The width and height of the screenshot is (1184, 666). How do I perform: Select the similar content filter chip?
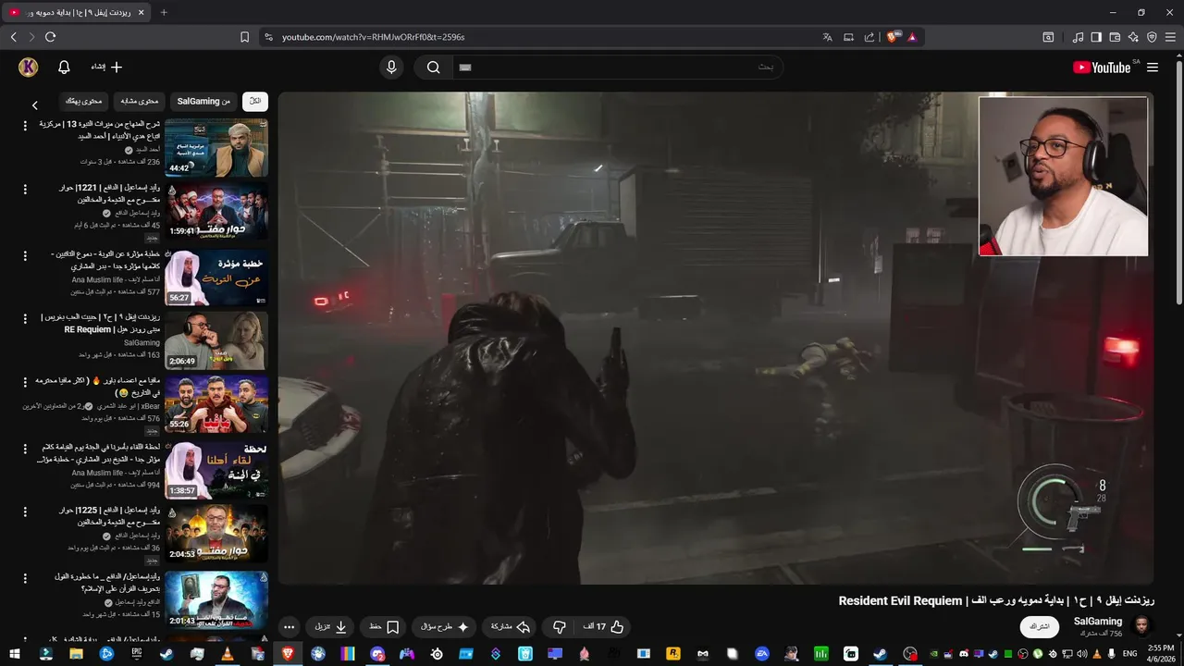coord(139,101)
